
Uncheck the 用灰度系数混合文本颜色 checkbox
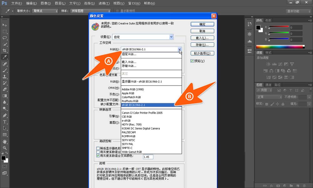pos(98,156)
